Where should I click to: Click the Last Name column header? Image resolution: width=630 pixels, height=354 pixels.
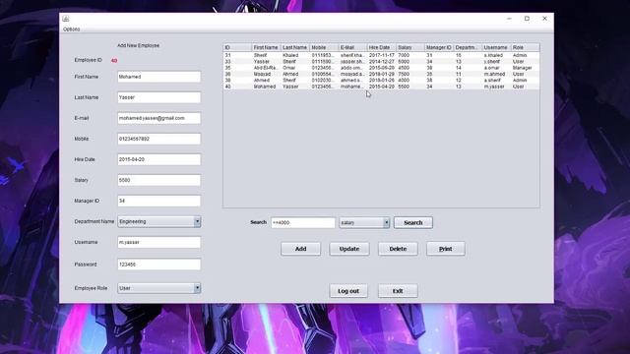[295, 47]
